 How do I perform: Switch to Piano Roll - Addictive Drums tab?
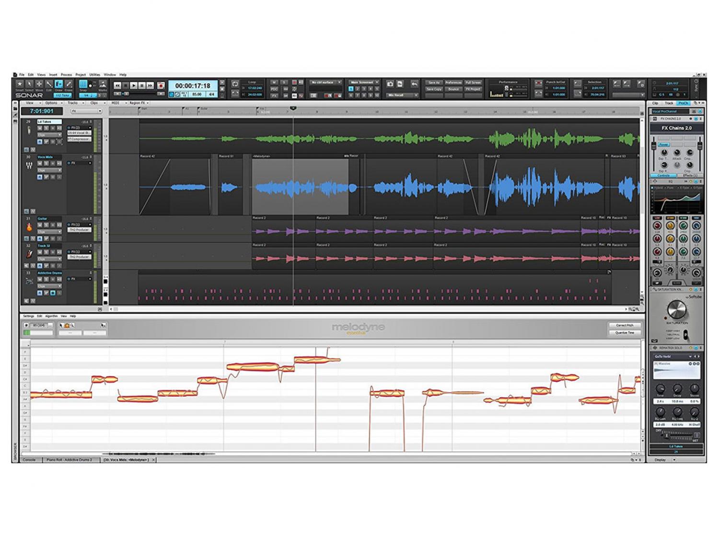coord(70,460)
